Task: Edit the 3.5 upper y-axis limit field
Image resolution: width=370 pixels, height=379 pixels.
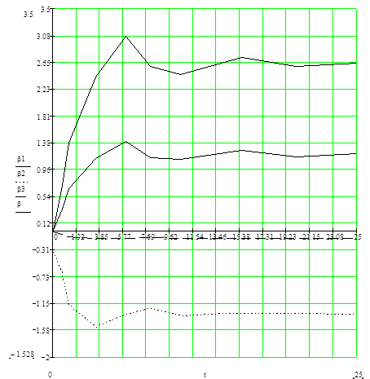Action: [29, 15]
